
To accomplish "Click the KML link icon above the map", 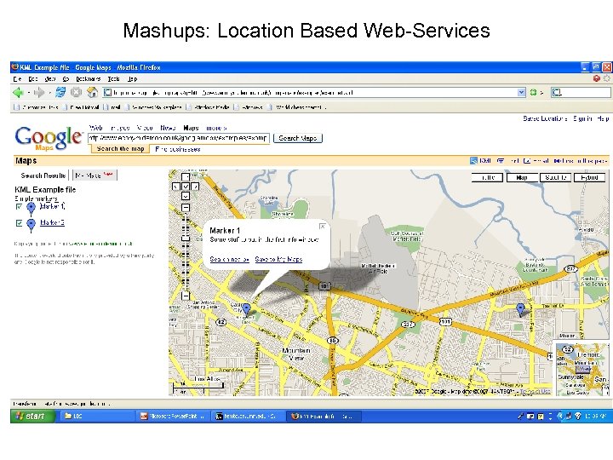I will coord(473,161).
